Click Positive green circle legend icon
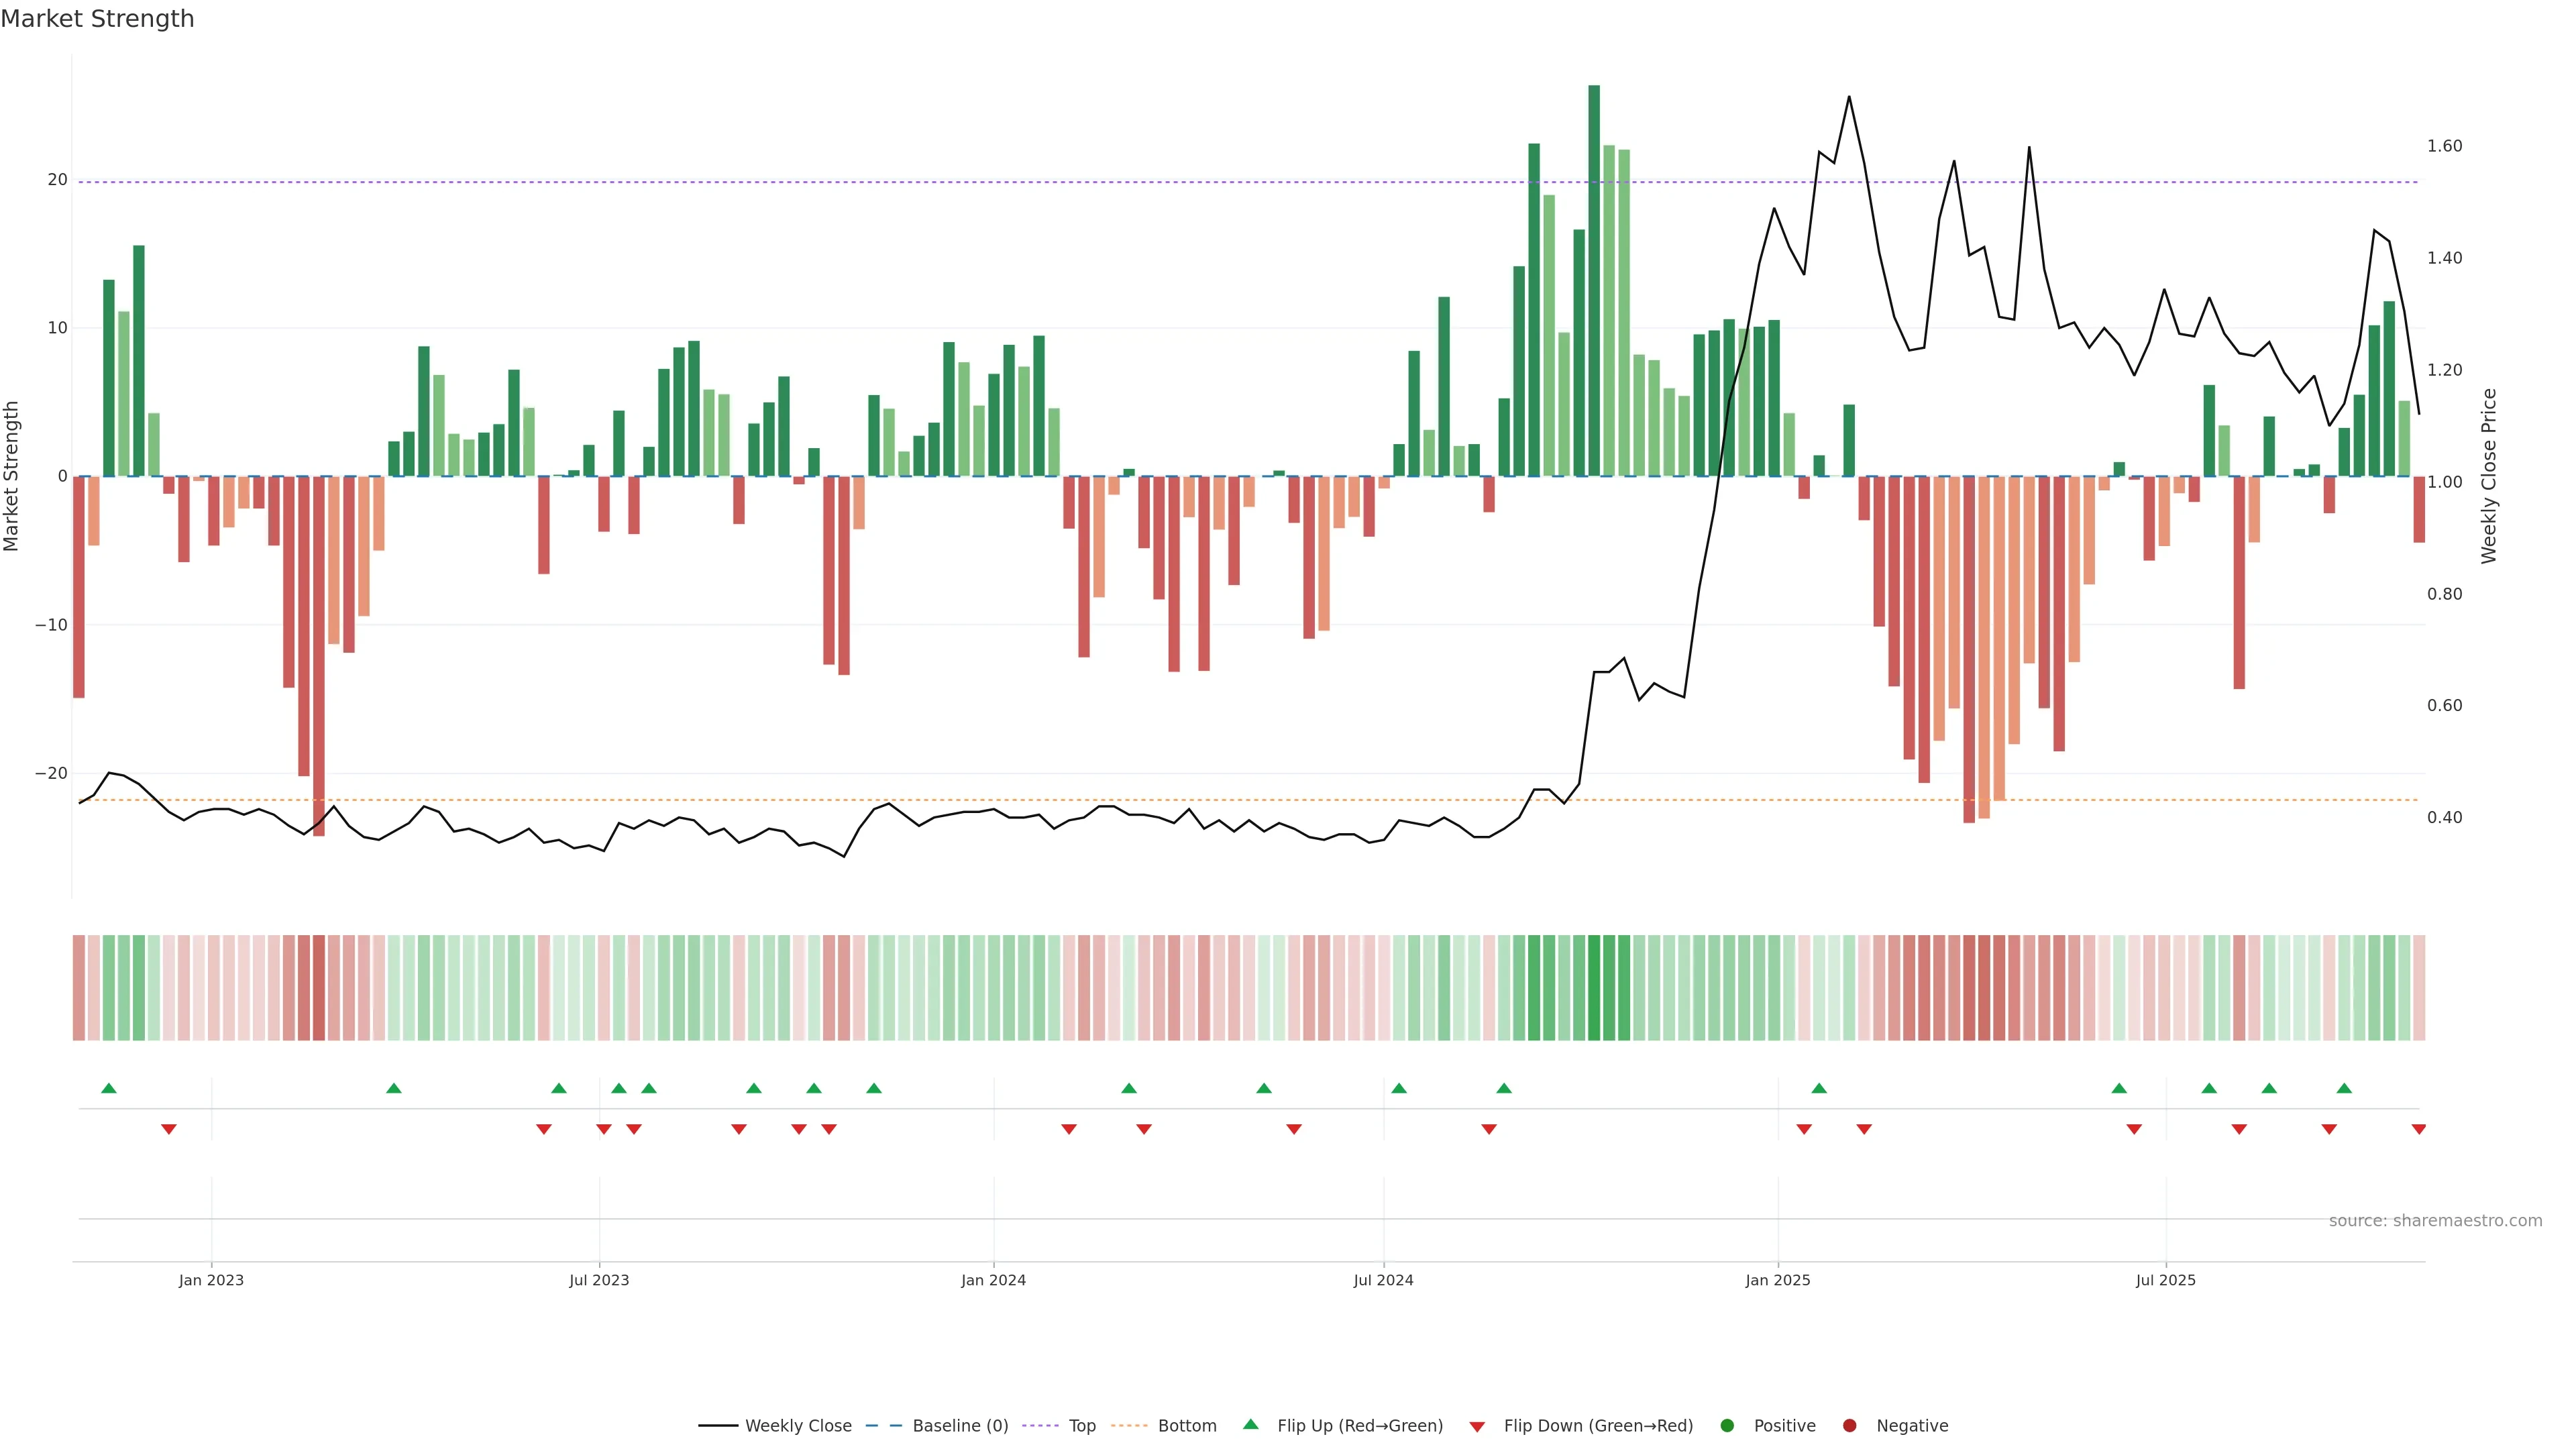The height and width of the screenshot is (1449, 2576). pos(1727,1426)
